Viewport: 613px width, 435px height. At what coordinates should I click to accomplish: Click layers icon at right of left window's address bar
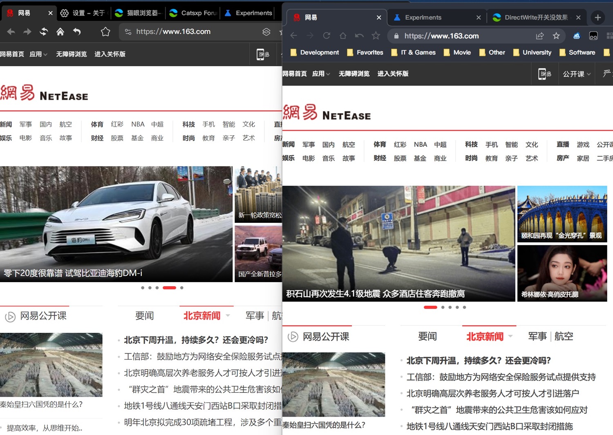266,31
